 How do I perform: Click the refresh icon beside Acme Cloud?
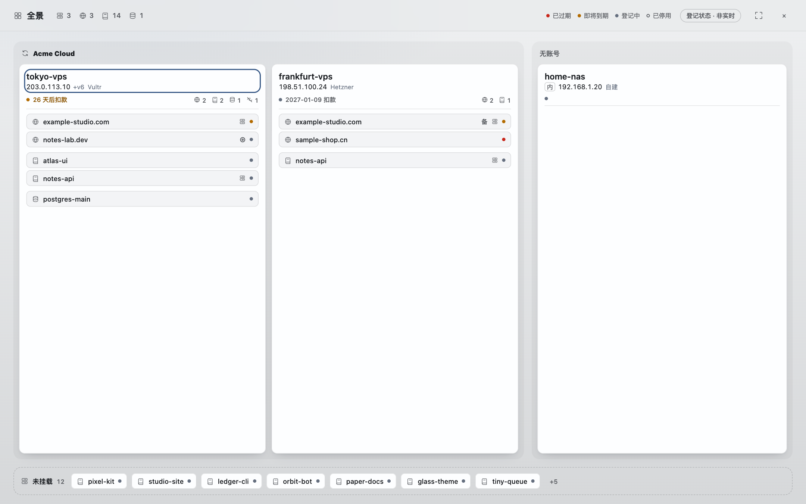(25, 53)
